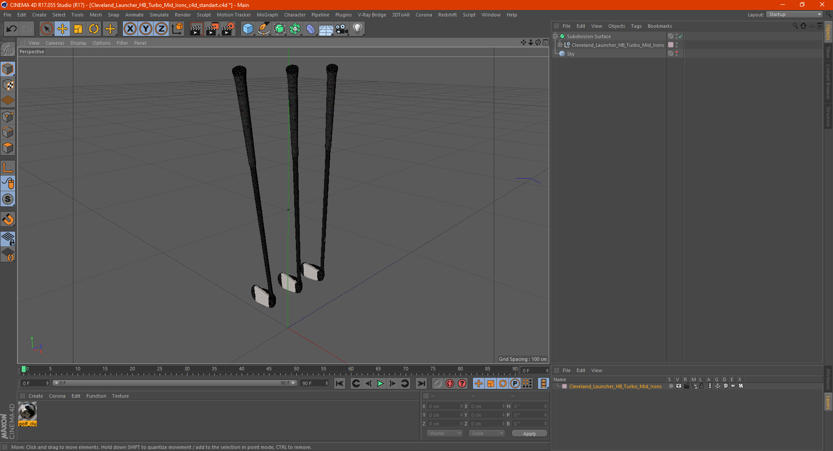Open the Object Manager Tags menu
The image size is (833, 451).
tap(636, 26)
